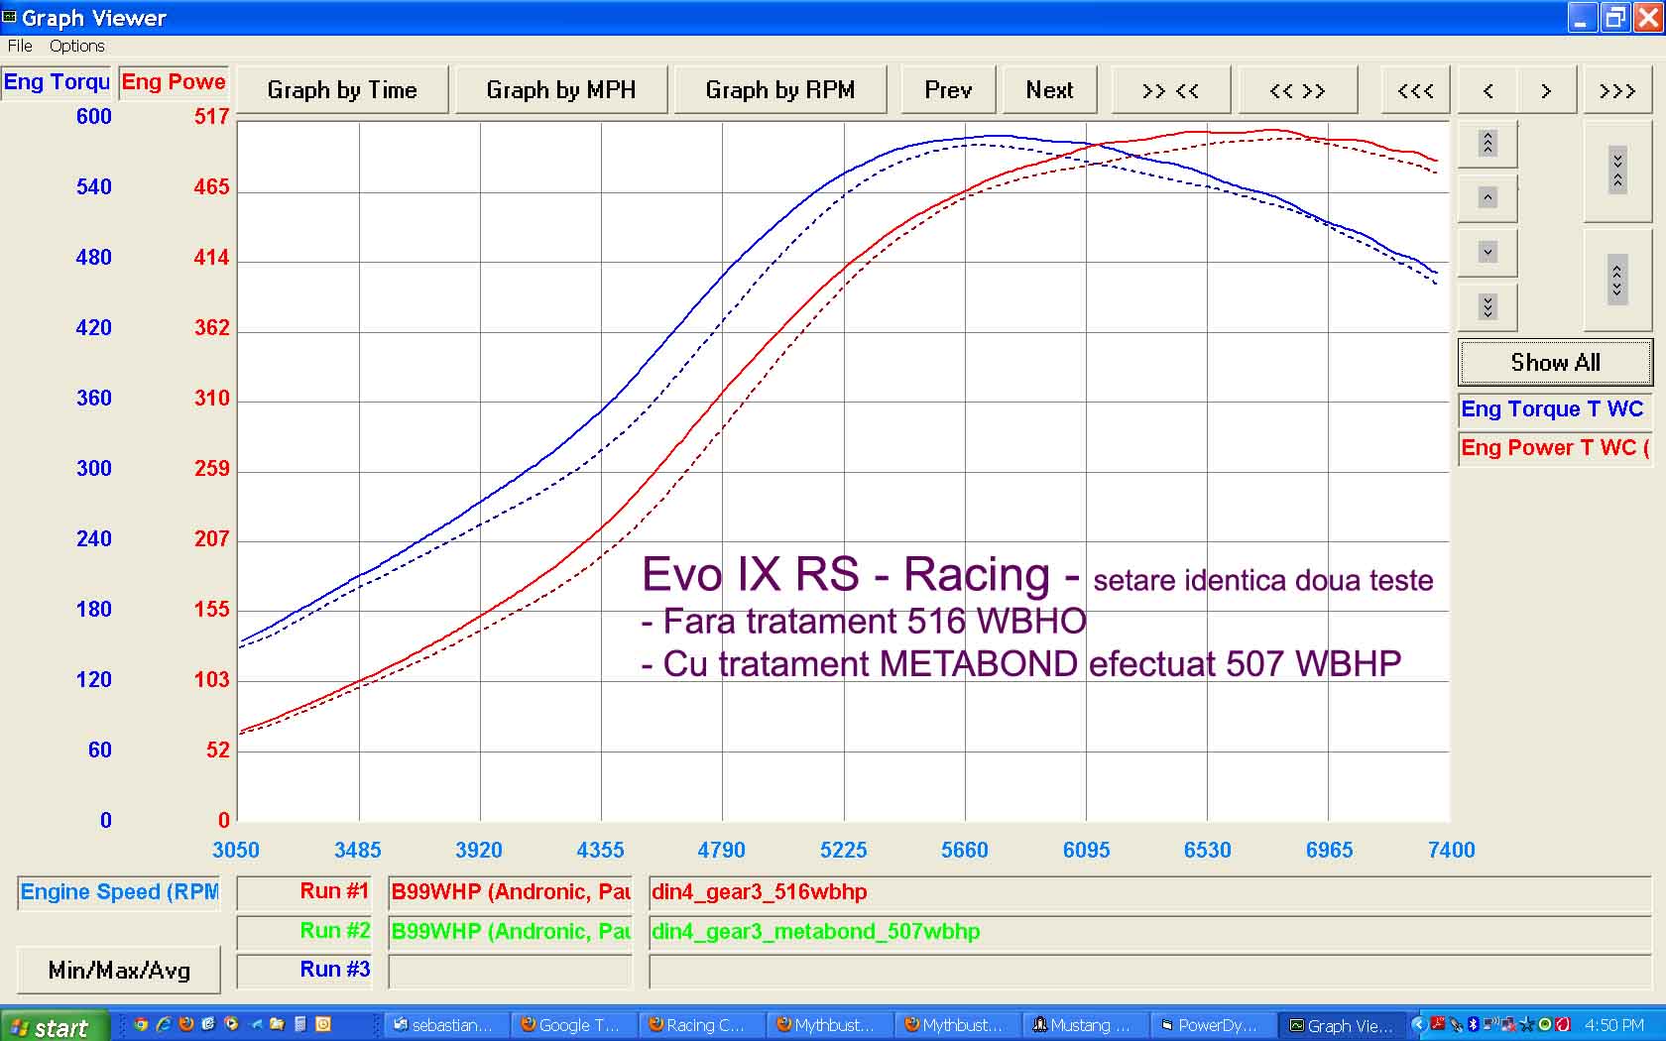The height and width of the screenshot is (1041, 1666).
Task: Click the Min/Max/Avg button
Action: click(119, 971)
